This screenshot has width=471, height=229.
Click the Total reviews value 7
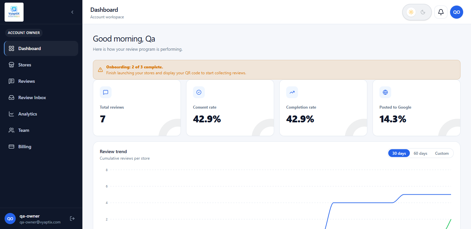[x=103, y=119]
